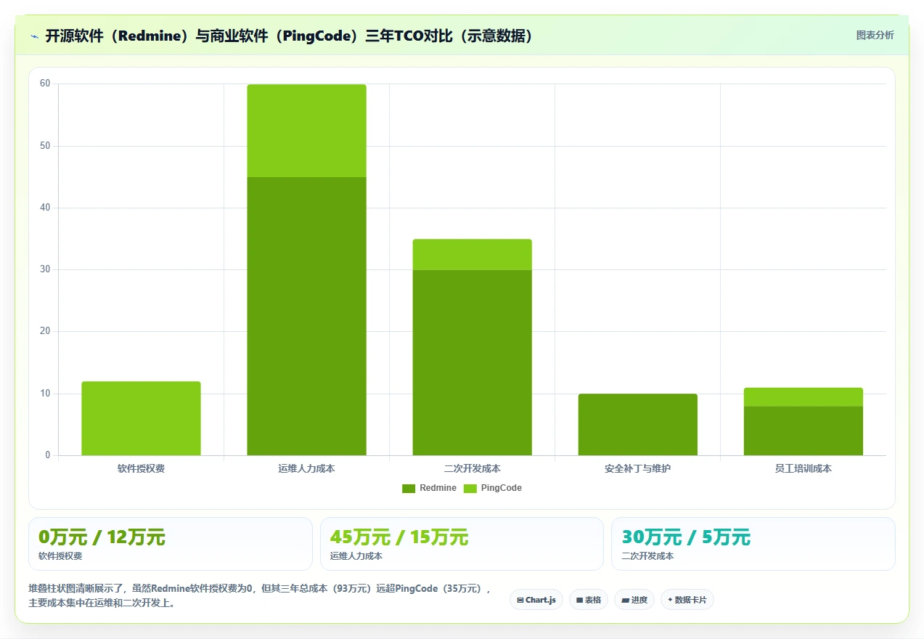
Task: Click the PingCode segment of 运维人力成本 bar
Action: coord(306,131)
